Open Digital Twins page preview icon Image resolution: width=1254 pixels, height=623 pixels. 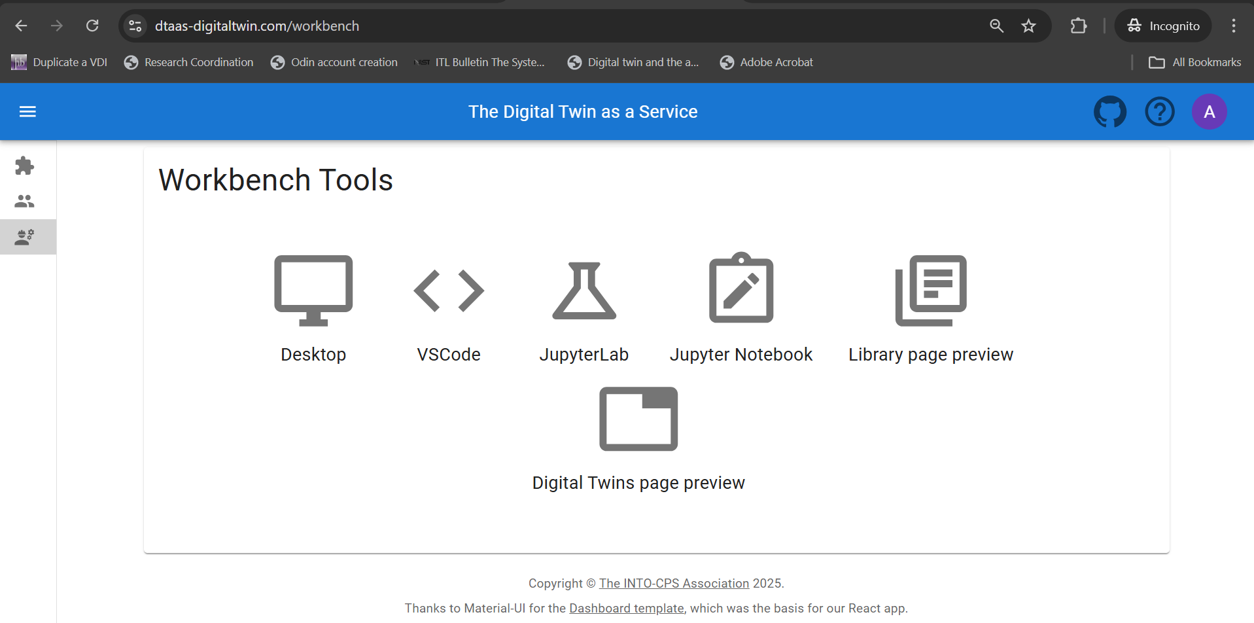pos(638,419)
